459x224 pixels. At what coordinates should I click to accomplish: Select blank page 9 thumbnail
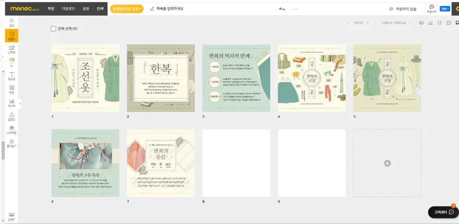click(x=312, y=163)
